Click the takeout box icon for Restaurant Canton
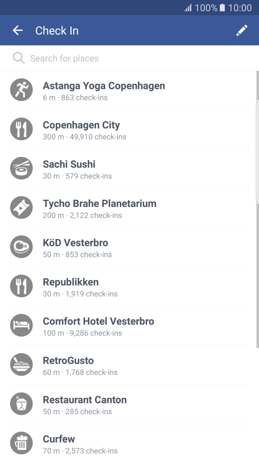The height and width of the screenshot is (461, 259). 21,404
